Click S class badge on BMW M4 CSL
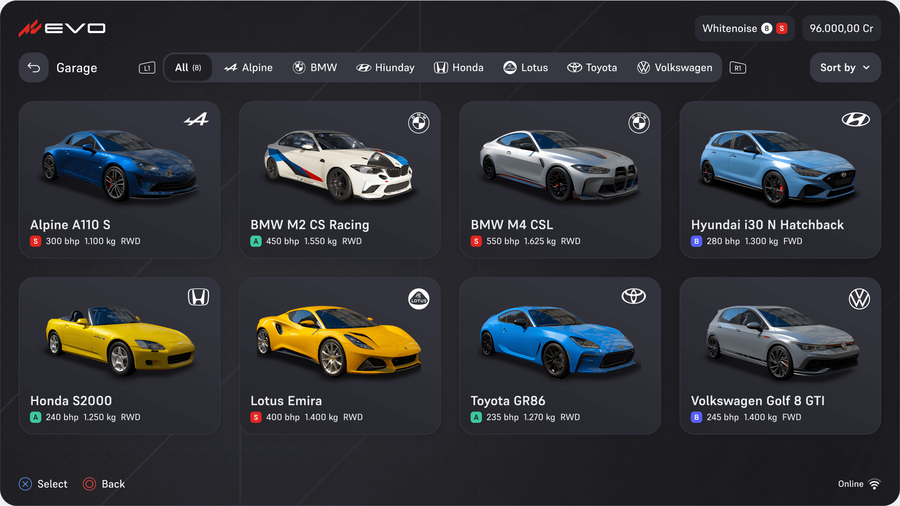The image size is (900, 506). coord(476,241)
